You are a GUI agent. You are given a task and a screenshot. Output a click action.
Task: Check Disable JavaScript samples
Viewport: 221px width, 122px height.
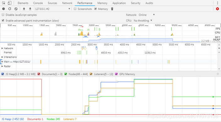pyautogui.click(x=3, y=15)
